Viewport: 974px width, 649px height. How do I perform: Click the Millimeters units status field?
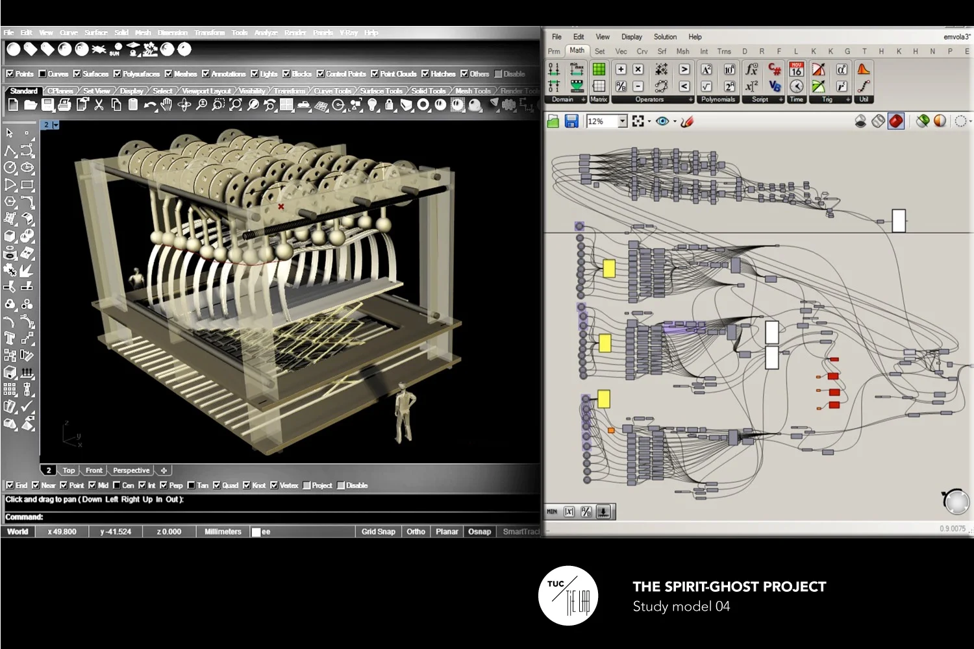[223, 532]
